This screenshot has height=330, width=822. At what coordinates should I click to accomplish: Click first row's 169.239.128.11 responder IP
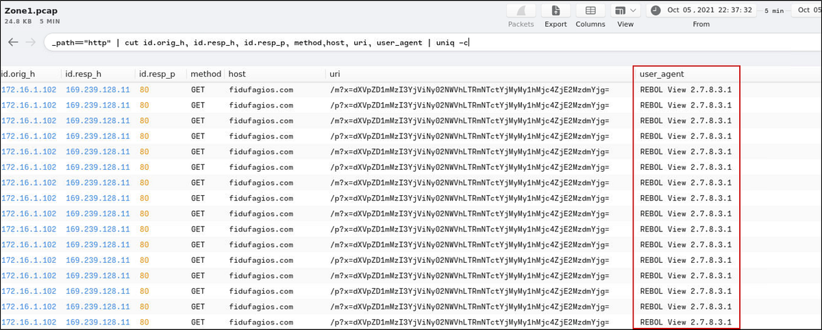97,90
